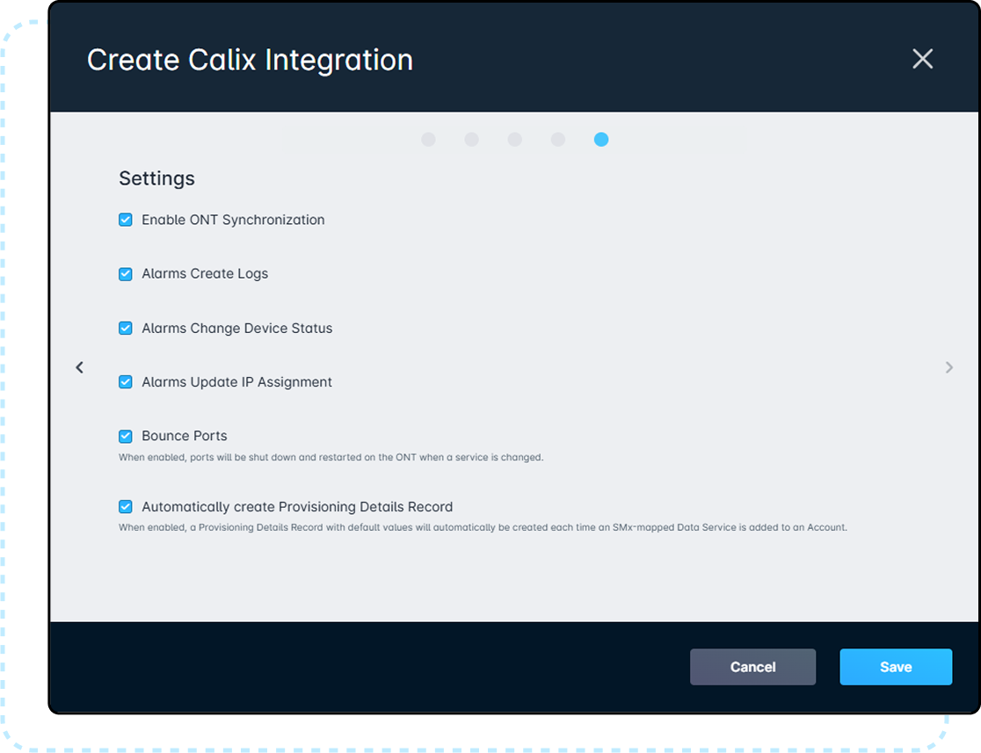Toggle Automatically create Provisioning Details Record
The image size is (981, 753).
[125, 507]
